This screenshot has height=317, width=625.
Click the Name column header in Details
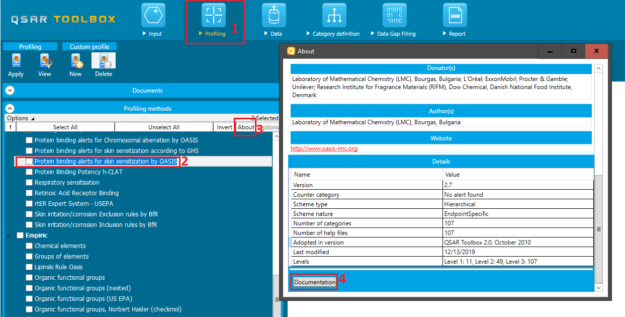[x=367, y=175]
